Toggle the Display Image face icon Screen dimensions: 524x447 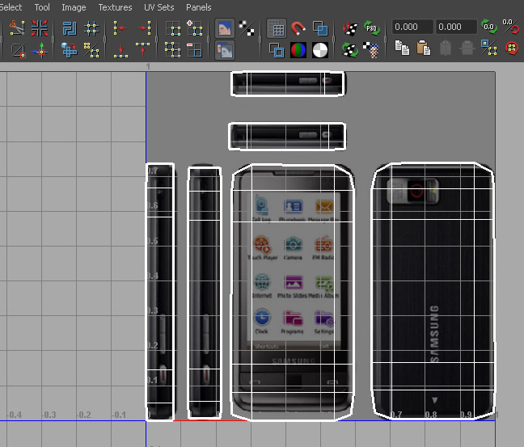tap(225, 28)
